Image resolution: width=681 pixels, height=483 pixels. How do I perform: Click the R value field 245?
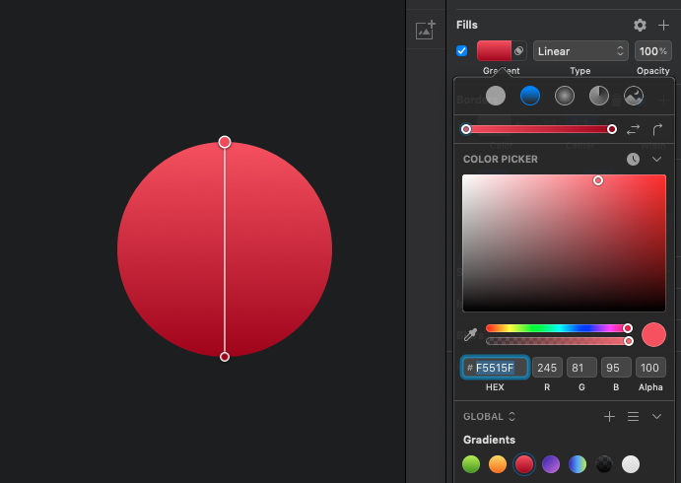coord(547,368)
